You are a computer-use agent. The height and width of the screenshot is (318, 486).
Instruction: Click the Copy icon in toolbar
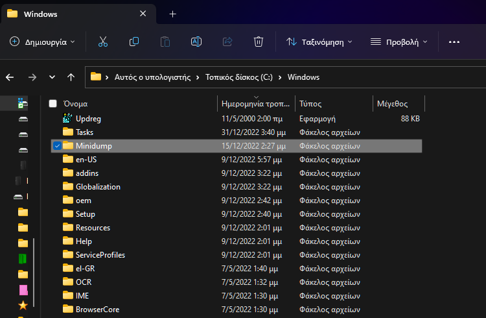tap(134, 42)
